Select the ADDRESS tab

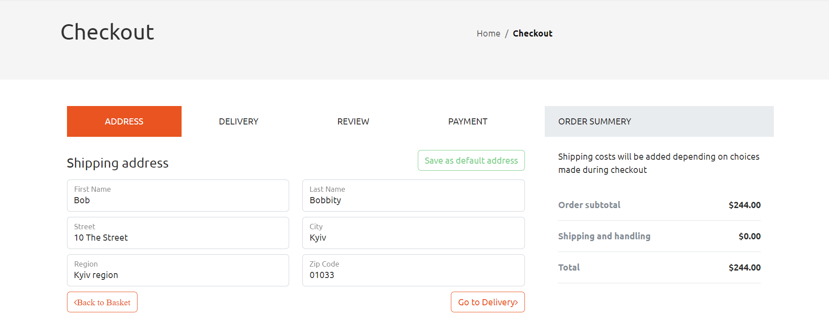(x=124, y=121)
